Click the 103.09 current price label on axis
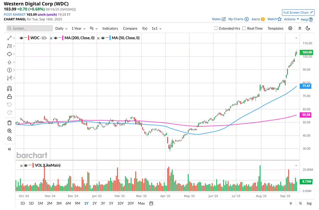Image resolution: width=319 pixels, height=210 pixels. click(307, 52)
